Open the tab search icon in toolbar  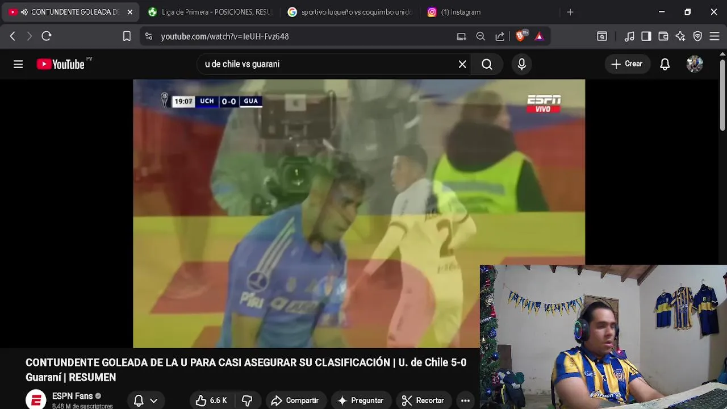(x=602, y=36)
